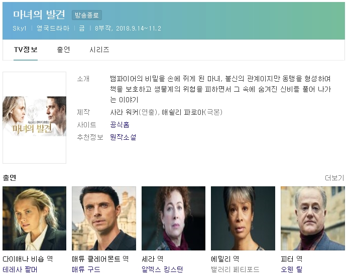Switch to the 출연 tab
This screenshot has width=349, height=279.
(63, 50)
